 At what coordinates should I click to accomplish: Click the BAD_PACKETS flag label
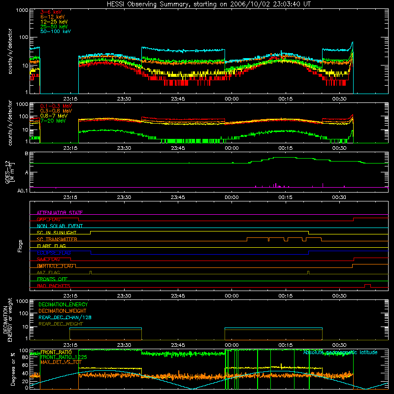54,286
